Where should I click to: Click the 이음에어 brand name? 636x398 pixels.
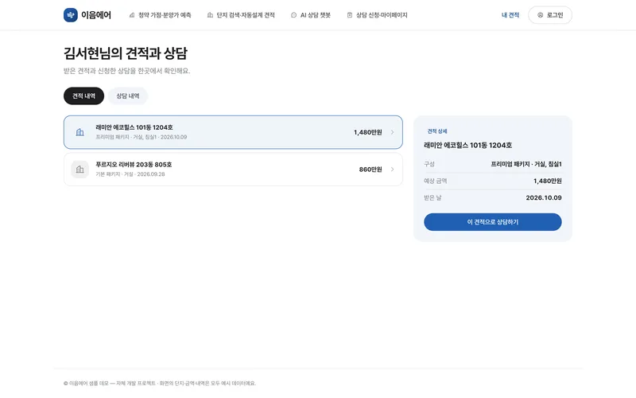(x=96, y=15)
